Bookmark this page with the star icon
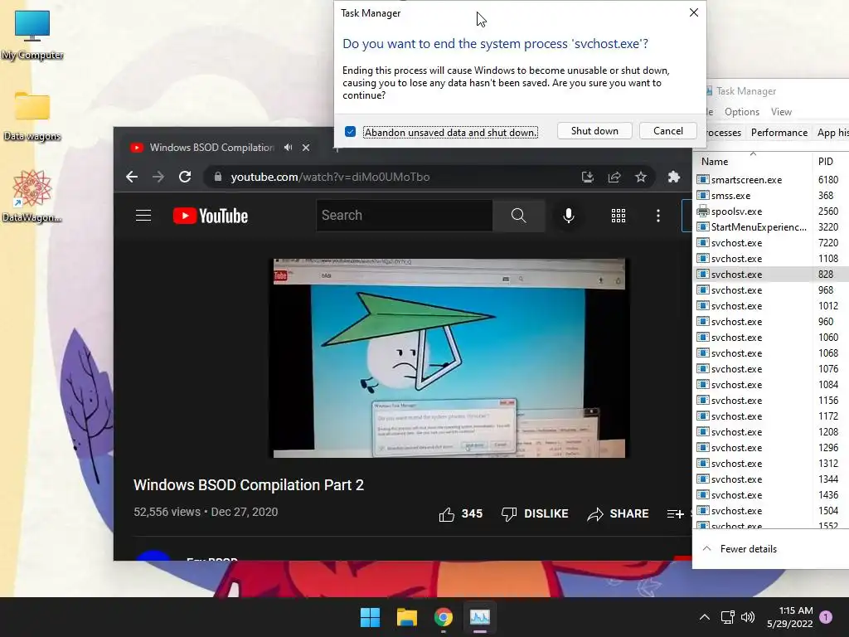849x637 pixels. click(x=641, y=177)
